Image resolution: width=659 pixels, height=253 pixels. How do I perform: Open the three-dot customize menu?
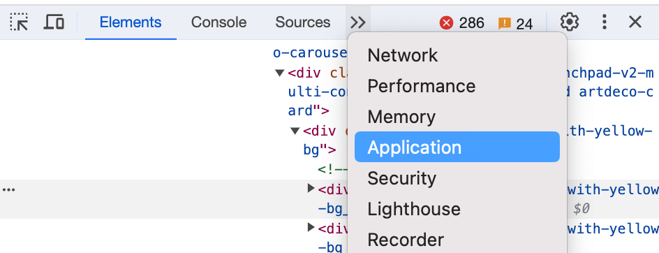pyautogui.click(x=605, y=22)
